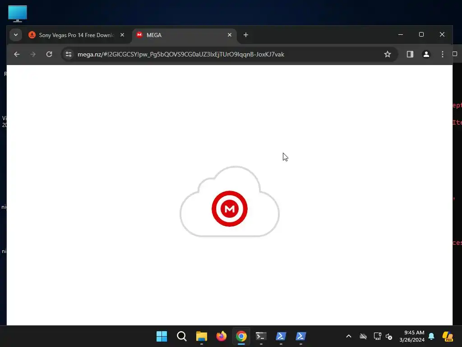The height and width of the screenshot is (347, 462).
Task: Close the MEGA tab
Action: pos(230,35)
